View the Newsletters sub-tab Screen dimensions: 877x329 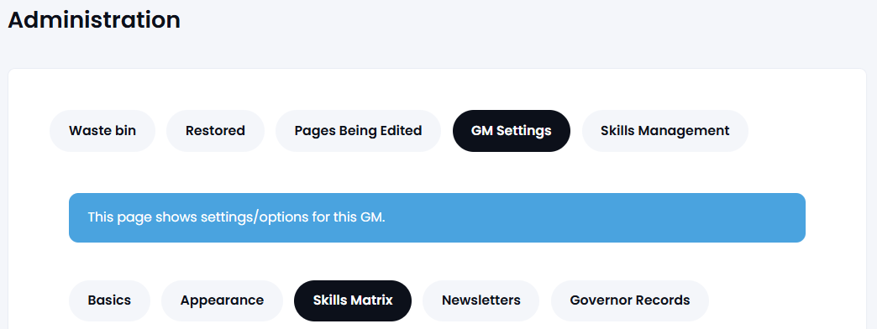coord(481,300)
